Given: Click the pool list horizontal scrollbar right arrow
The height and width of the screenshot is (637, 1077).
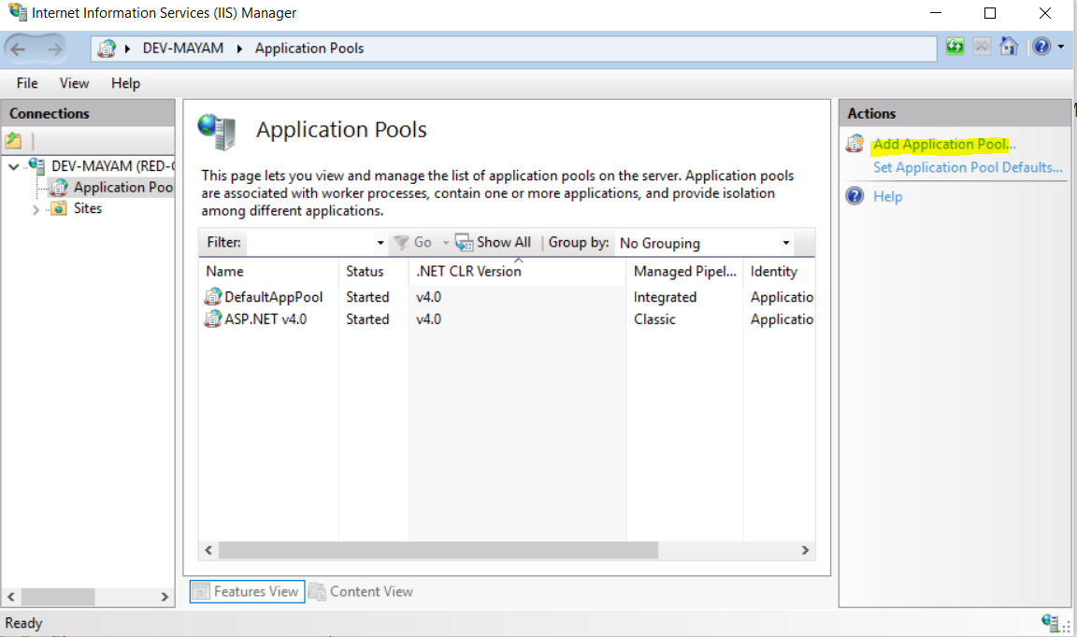Looking at the screenshot, I should coord(805,550).
